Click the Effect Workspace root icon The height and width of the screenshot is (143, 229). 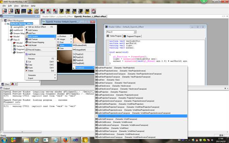click(5, 21)
